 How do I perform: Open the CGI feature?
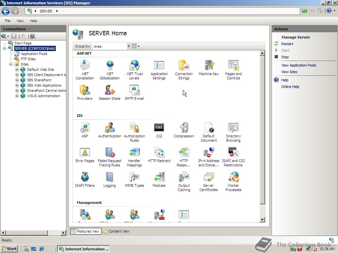click(159, 130)
